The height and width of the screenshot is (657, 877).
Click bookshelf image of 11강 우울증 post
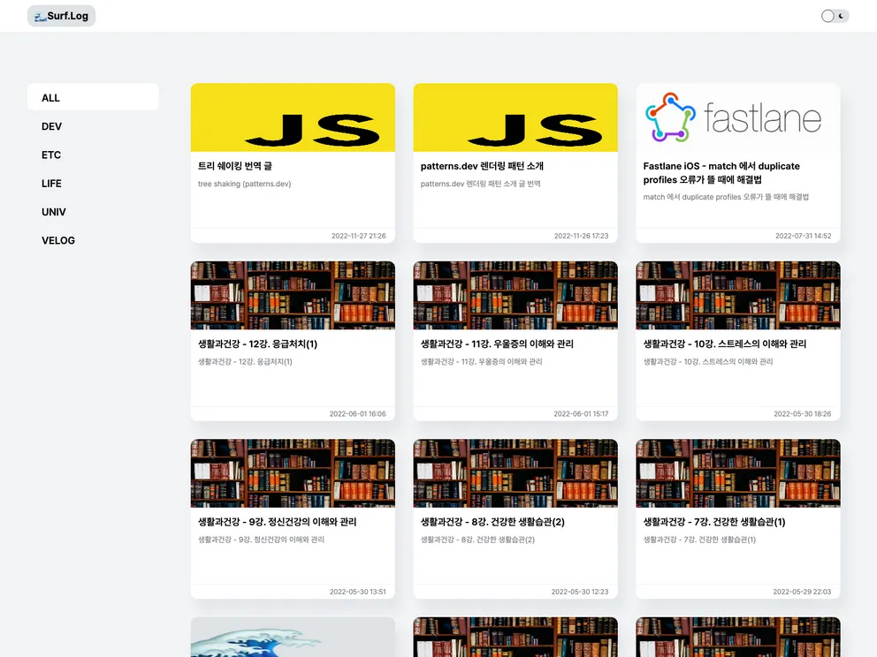tap(515, 295)
